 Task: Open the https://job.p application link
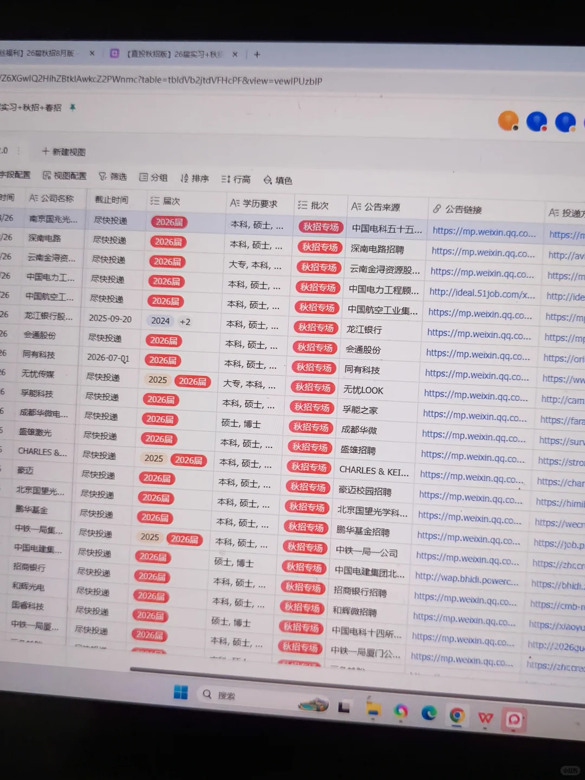[559, 543]
